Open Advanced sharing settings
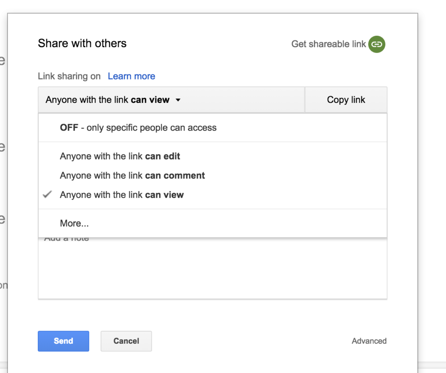The width and height of the screenshot is (446, 373). pos(369,341)
